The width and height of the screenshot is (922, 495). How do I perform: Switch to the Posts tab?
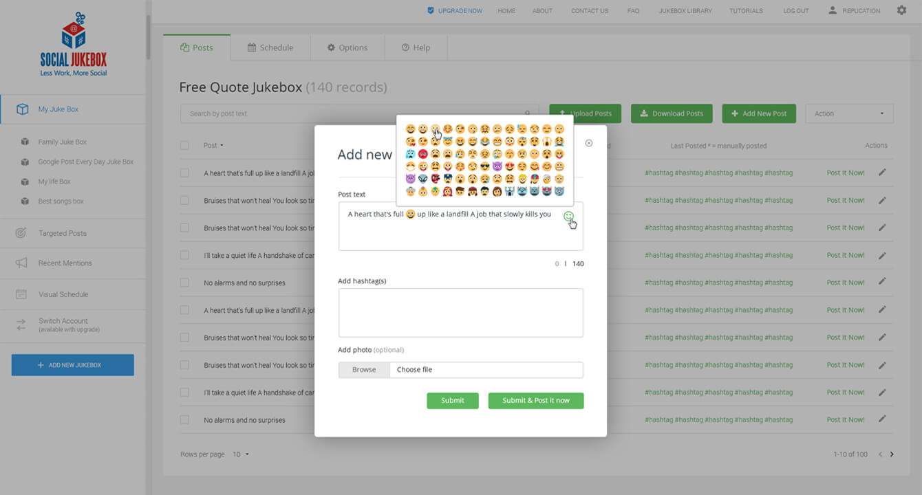click(197, 47)
